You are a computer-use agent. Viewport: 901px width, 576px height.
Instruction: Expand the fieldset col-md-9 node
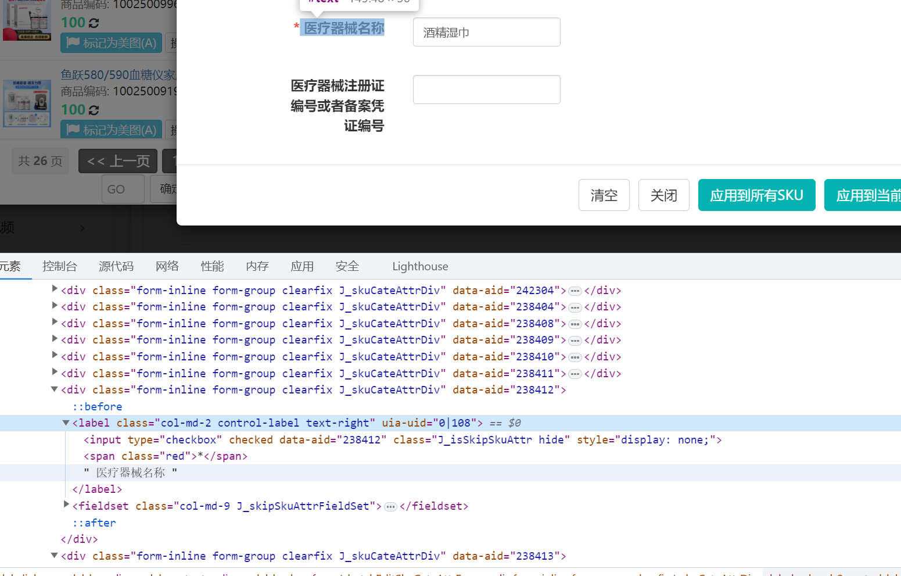click(66, 505)
